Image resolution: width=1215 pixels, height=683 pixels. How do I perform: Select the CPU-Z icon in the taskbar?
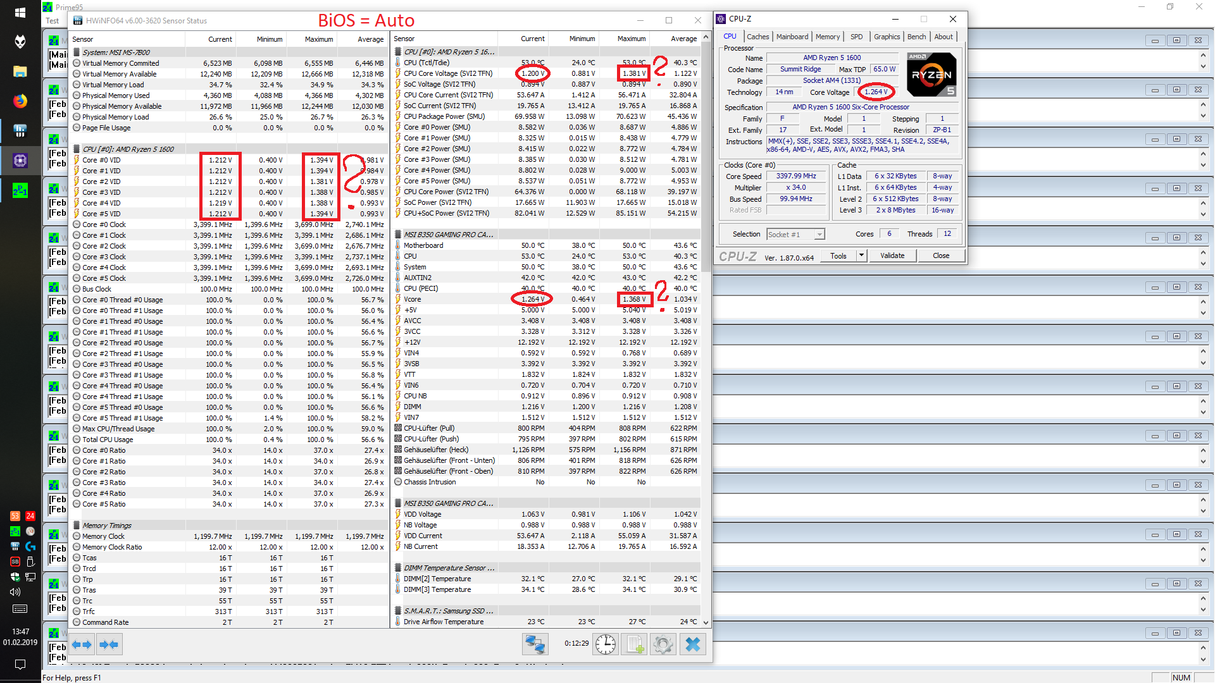20,160
